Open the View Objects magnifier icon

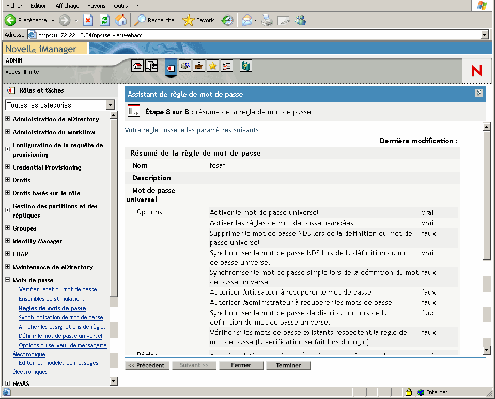(x=185, y=66)
